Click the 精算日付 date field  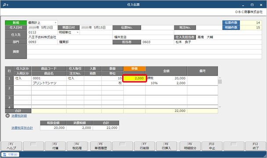point(96,28)
